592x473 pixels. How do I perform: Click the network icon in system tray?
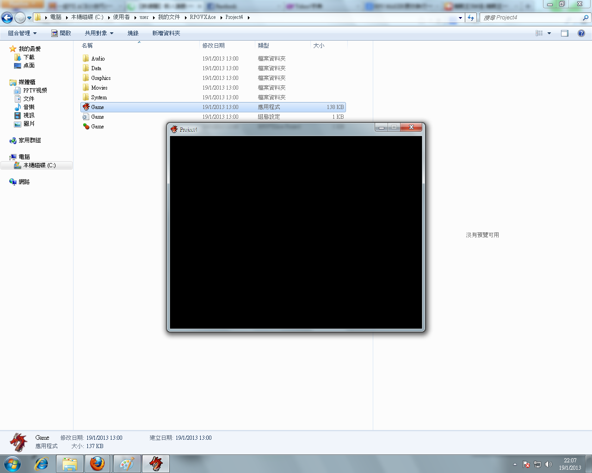(537, 464)
